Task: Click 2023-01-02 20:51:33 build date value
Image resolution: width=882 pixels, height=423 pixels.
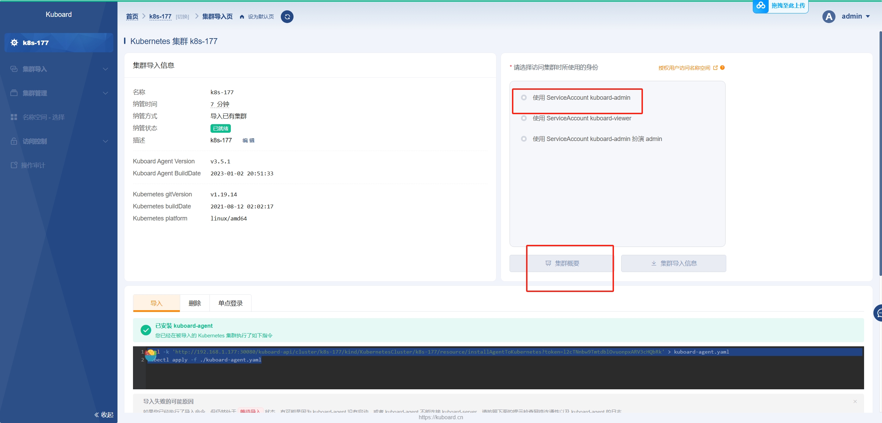Action: pos(242,173)
